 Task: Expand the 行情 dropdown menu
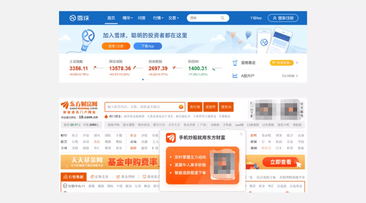[158, 18]
